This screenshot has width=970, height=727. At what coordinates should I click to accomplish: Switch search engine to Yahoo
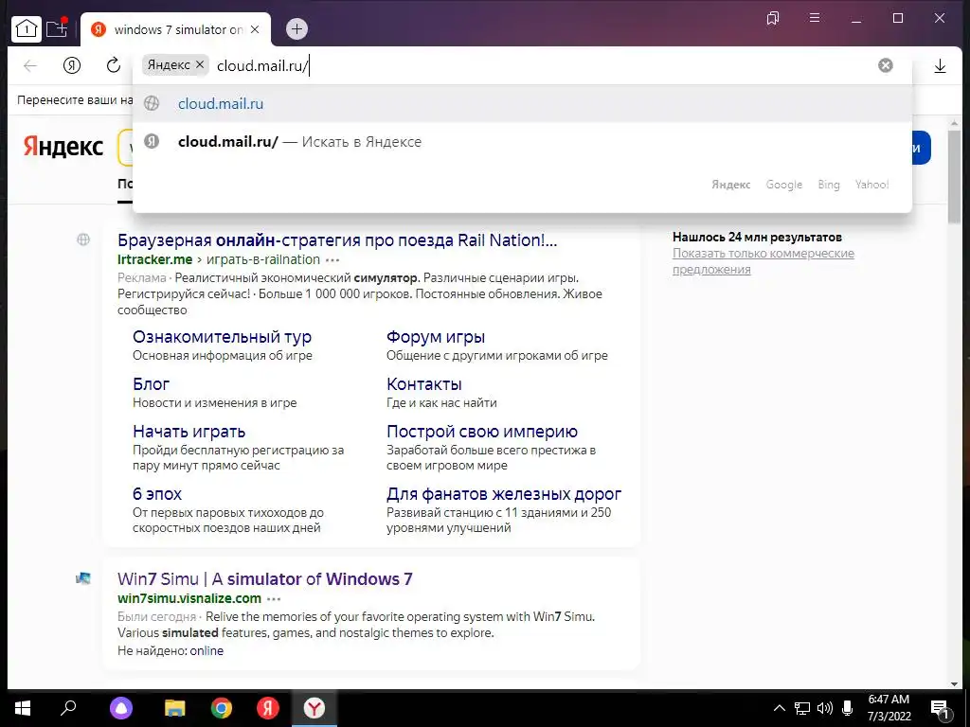(x=871, y=185)
